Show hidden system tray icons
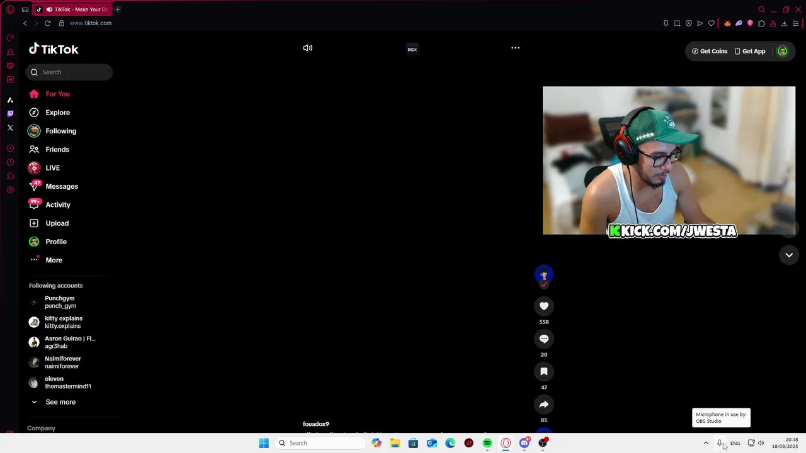806x453 pixels. pos(706,443)
